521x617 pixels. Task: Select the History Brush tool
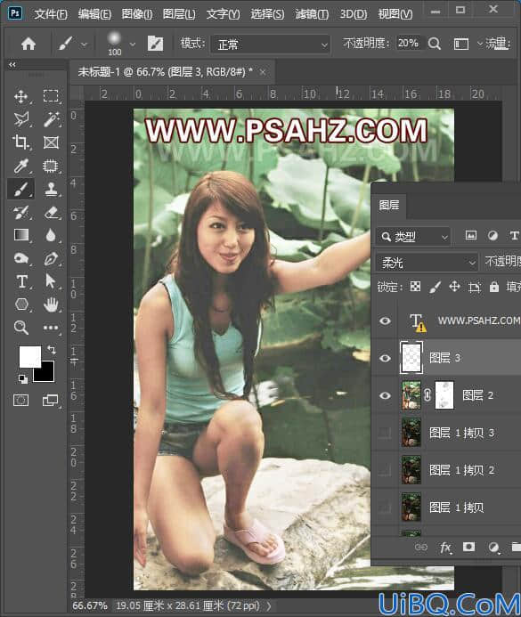(x=20, y=213)
